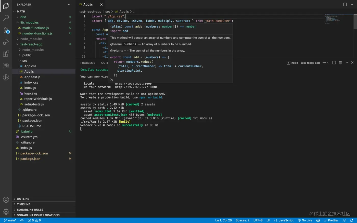Switch to the PROBLEMS panel tab

[88, 63]
